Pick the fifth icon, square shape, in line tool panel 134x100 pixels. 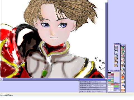(x=116, y=61)
